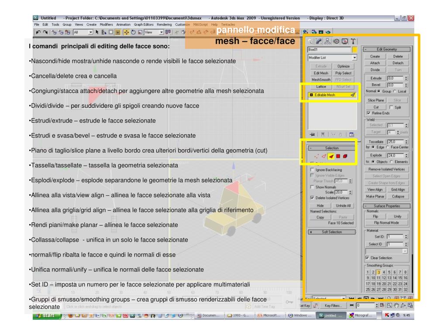The height and width of the screenshot is (335, 447).
Task: Click the Windows Start button
Action: (x=47, y=316)
